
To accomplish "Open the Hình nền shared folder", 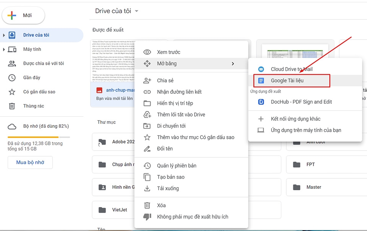I will coord(114,187).
